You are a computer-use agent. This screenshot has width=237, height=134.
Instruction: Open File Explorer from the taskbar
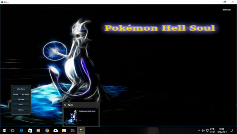pos(64,130)
